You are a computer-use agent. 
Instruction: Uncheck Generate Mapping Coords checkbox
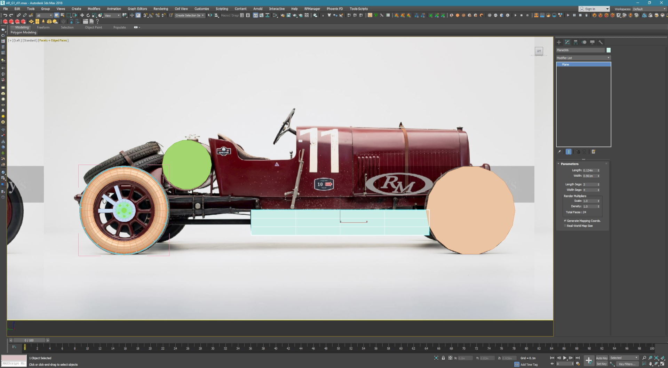coord(565,221)
